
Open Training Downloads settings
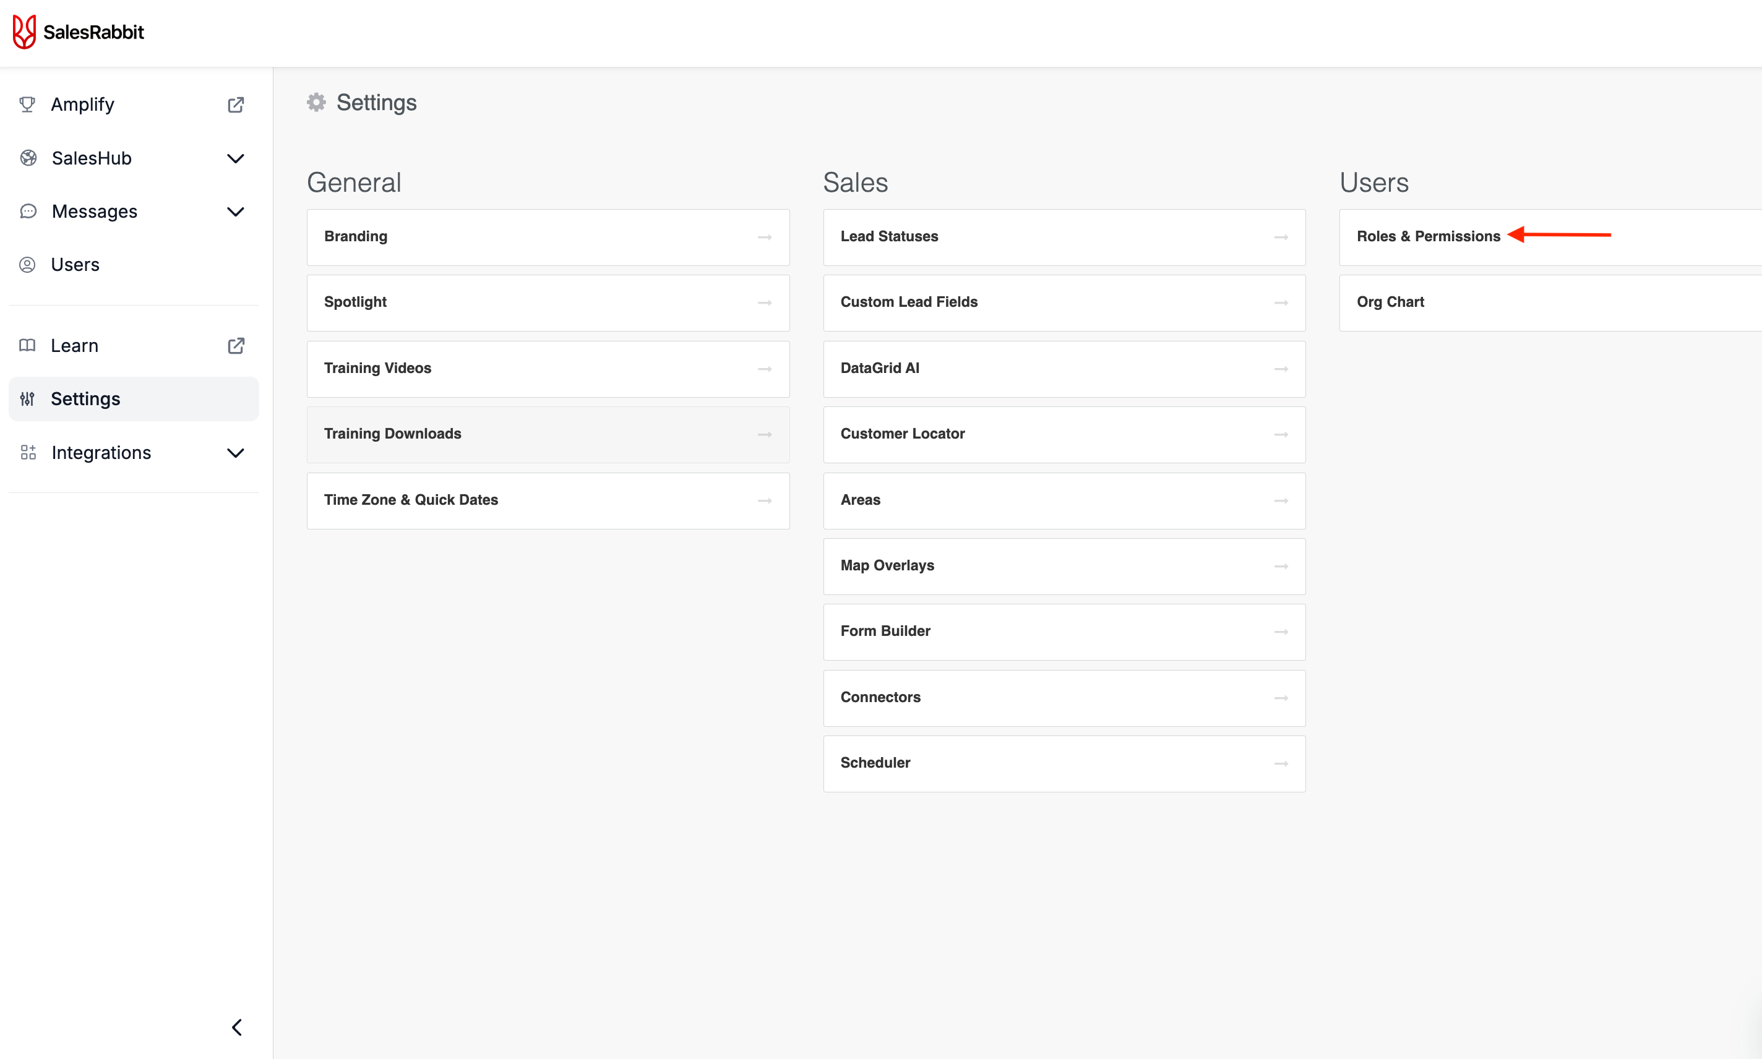pos(548,435)
